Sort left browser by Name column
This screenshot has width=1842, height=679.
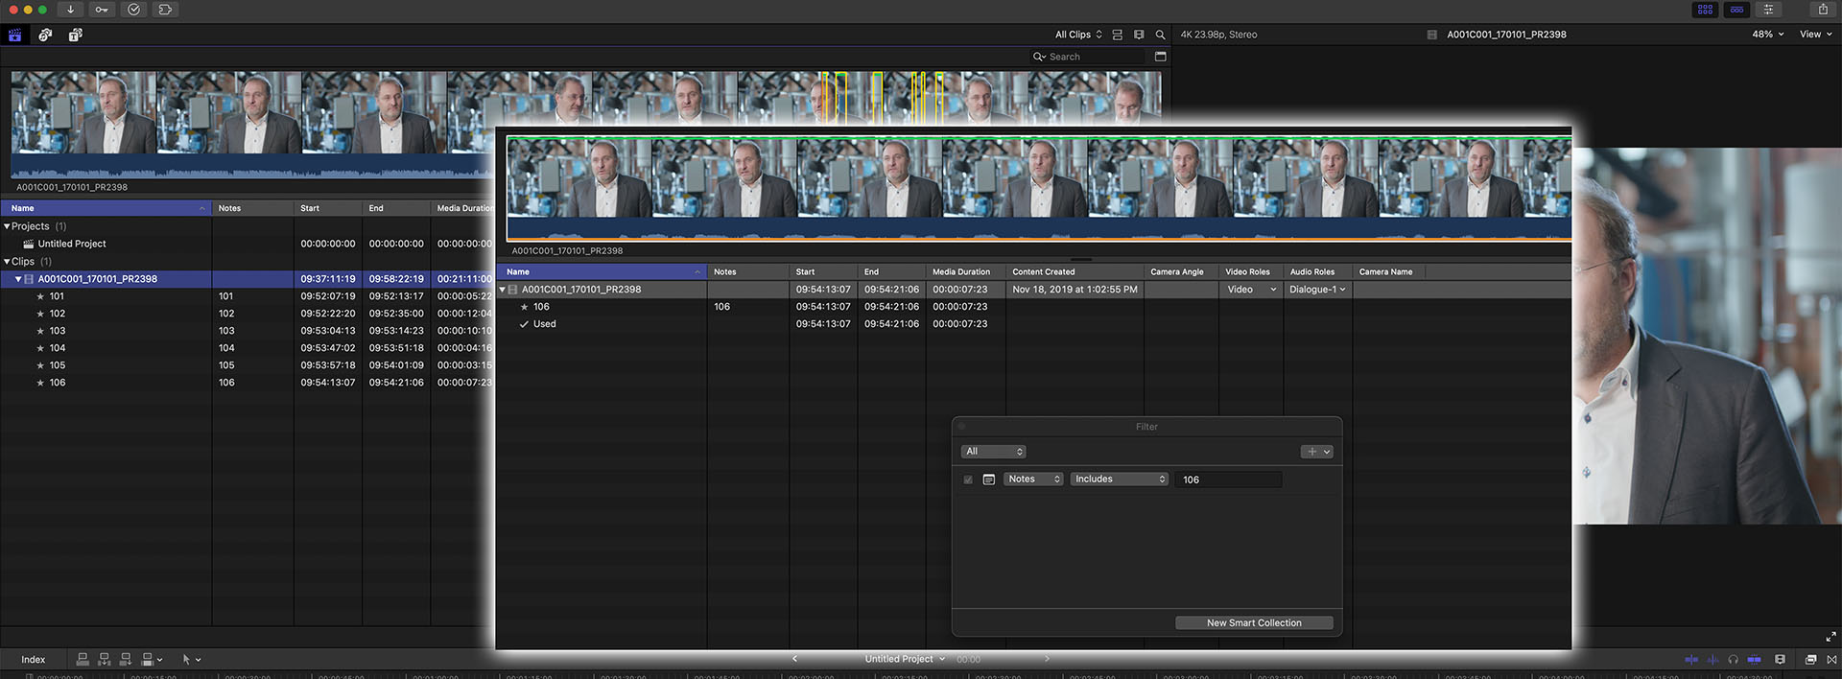pyautogui.click(x=106, y=208)
